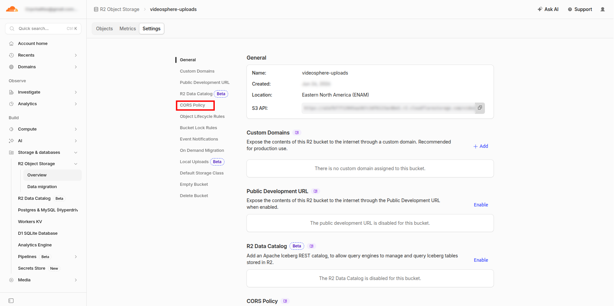This screenshot has width=614, height=306.
Task: Click the Recents clock icon
Action: click(x=11, y=55)
